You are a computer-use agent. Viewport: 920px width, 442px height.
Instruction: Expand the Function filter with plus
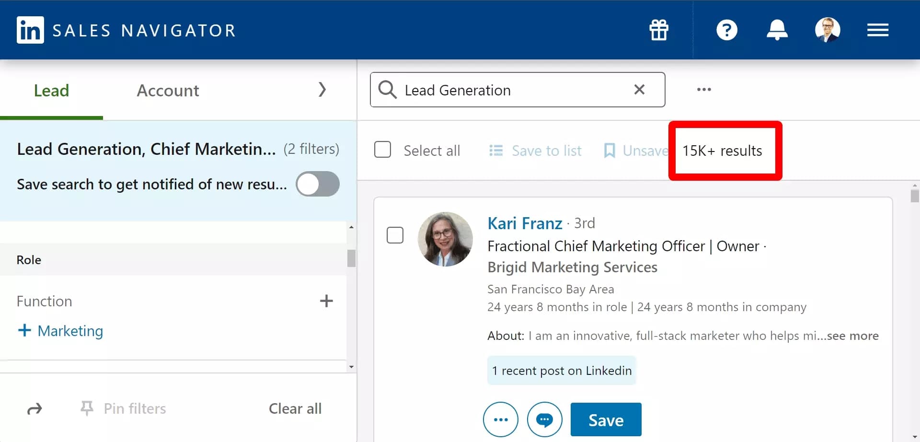click(326, 301)
